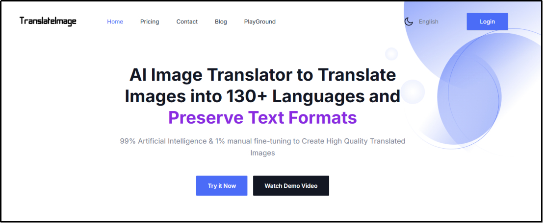Navigate to the Contact page

tap(187, 22)
